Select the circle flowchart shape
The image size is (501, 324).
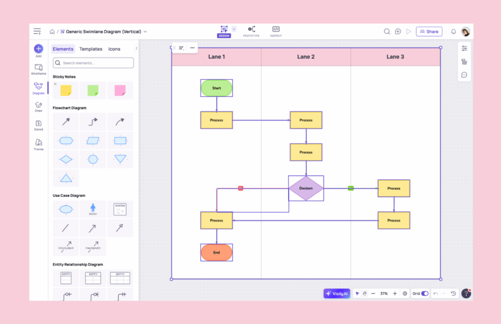[93, 159]
